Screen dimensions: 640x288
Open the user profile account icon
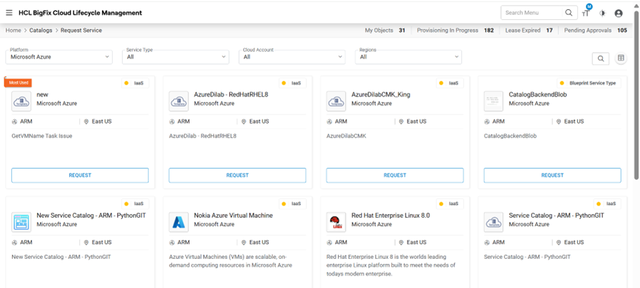coord(619,13)
